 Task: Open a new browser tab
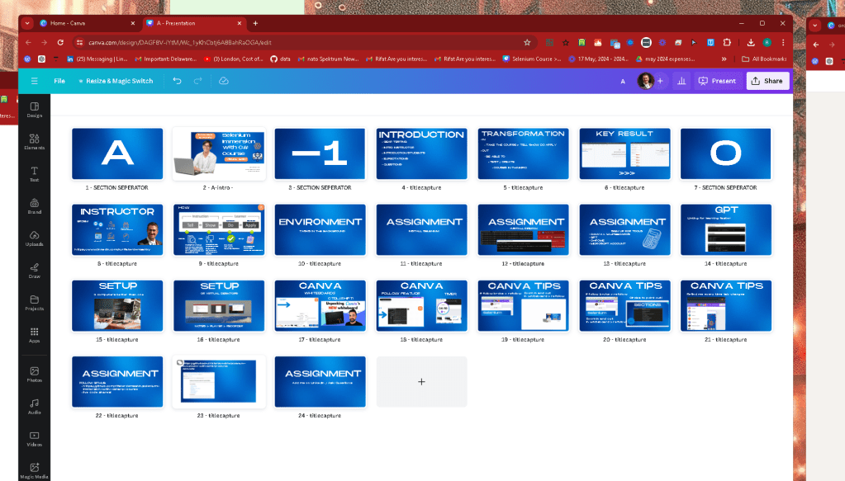point(255,23)
